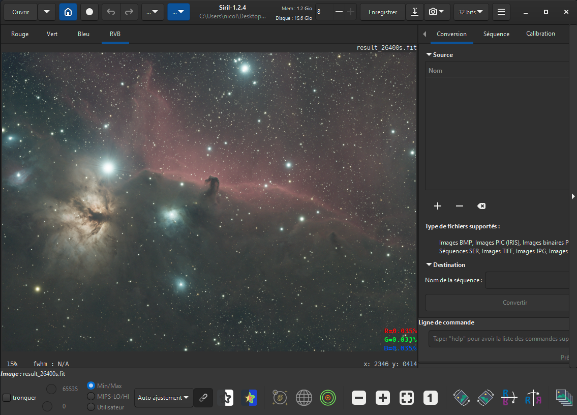Image resolution: width=577 pixels, height=415 pixels.
Task: Click the Ouvrir button
Action: click(21, 12)
